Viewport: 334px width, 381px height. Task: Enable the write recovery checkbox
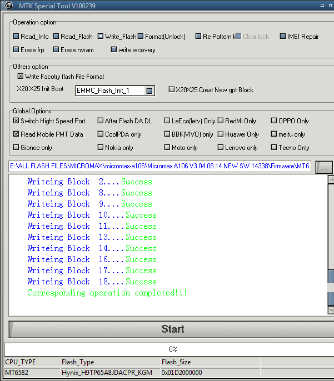tap(114, 50)
